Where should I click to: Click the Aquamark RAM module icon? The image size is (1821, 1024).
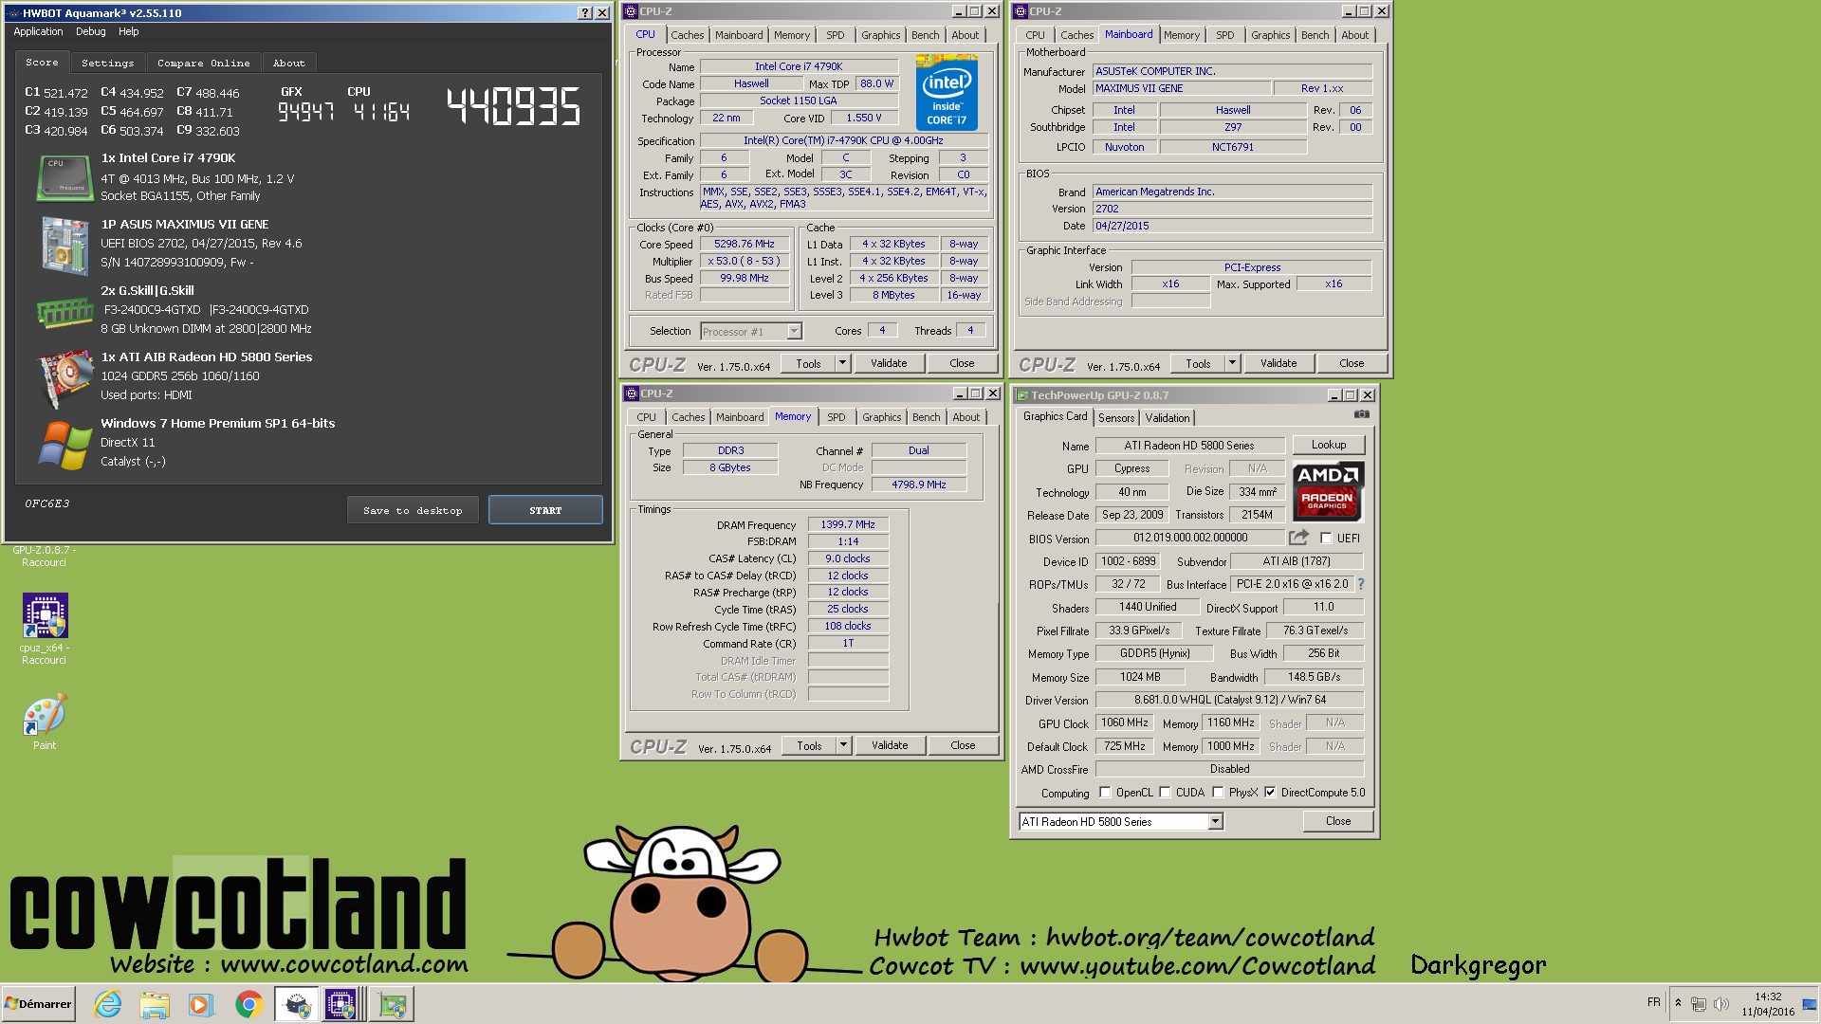pyautogui.click(x=64, y=311)
